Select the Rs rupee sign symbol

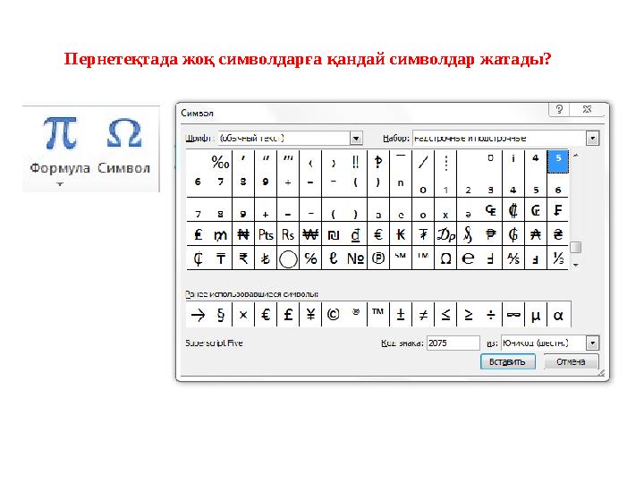(x=288, y=234)
